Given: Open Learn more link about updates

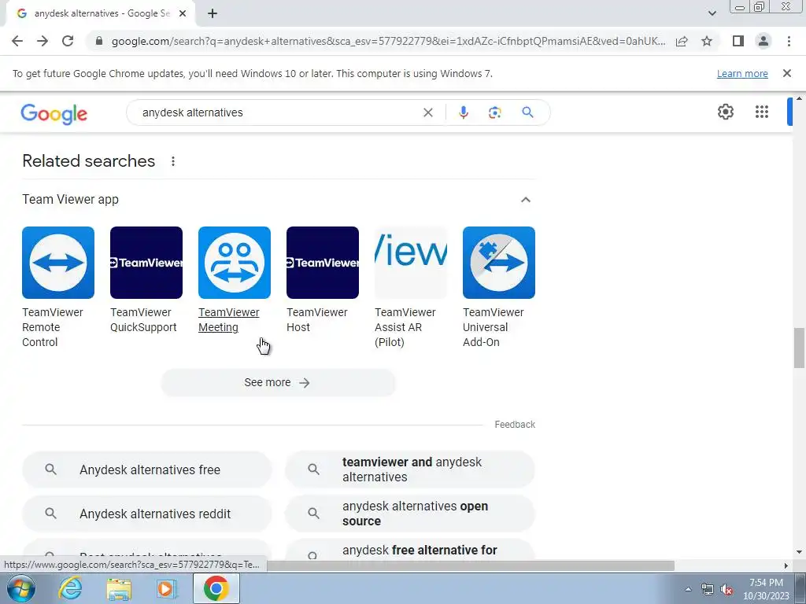Looking at the screenshot, I should pos(742,73).
